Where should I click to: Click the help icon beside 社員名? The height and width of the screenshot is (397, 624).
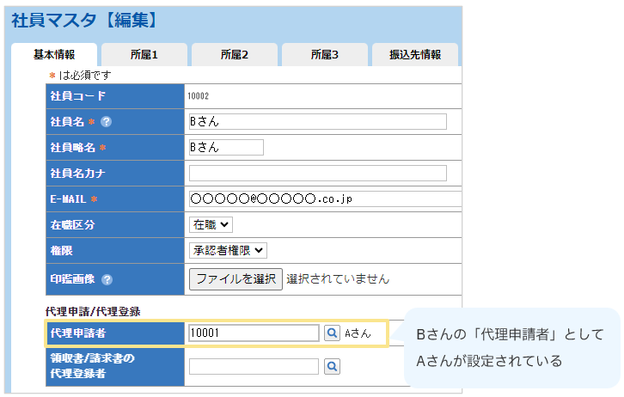tap(106, 122)
